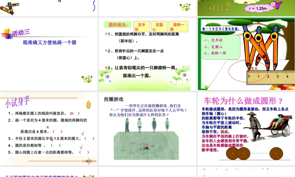Click step 2 把有针尖的一只脚固定在一点
295x177 pixels.
pyautogui.click(x=136, y=51)
